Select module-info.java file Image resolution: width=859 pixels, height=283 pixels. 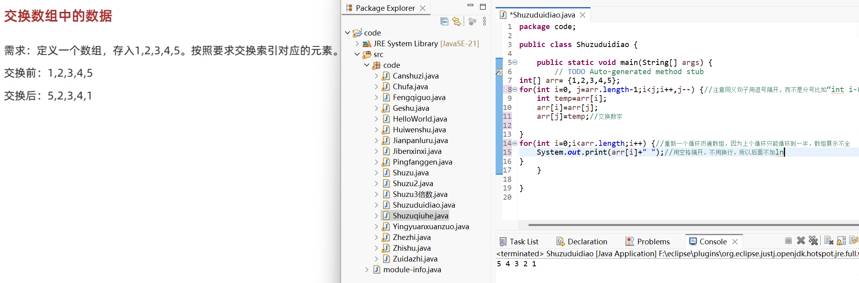pos(412,269)
